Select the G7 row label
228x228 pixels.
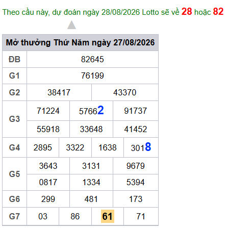[x=14, y=216]
